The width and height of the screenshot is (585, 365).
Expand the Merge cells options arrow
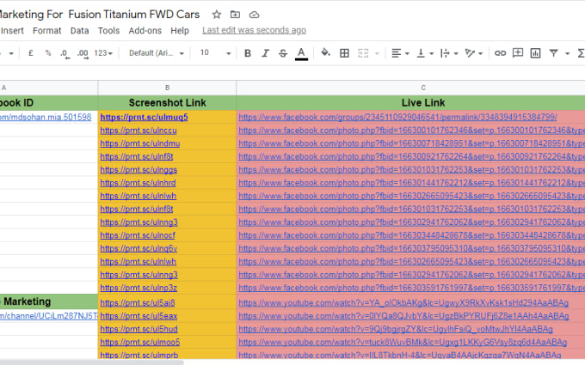[377, 53]
